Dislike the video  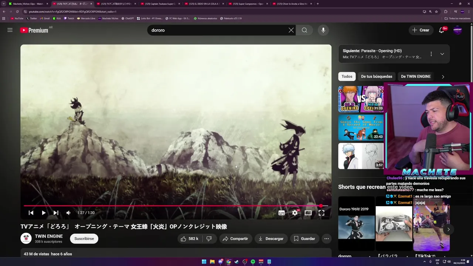tap(209, 239)
